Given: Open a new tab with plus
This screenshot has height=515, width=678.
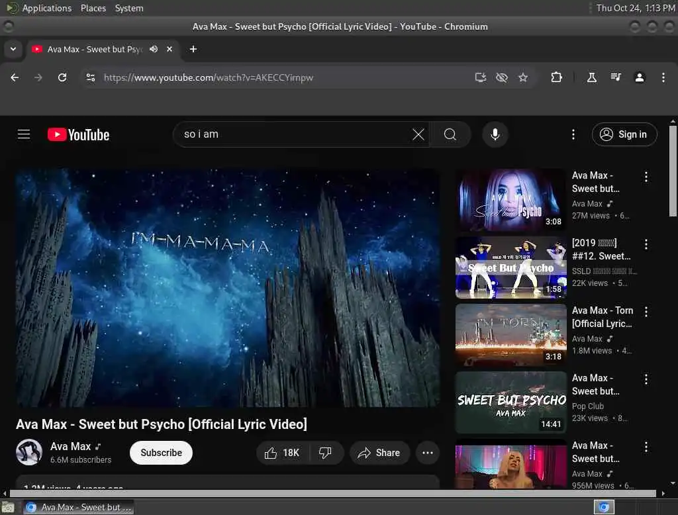Looking at the screenshot, I should (193, 49).
